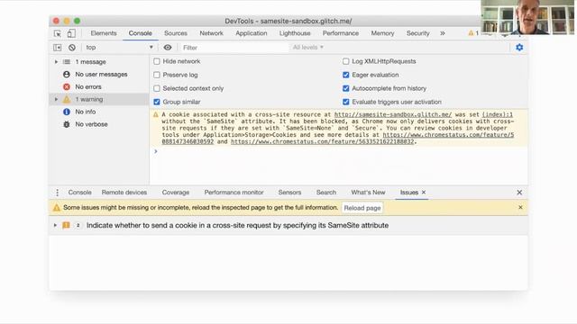Click the console prompt arrow
The height and width of the screenshot is (324, 577).
156,151
